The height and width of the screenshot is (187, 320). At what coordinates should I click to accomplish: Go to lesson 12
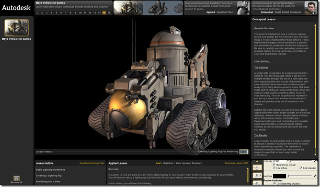[90, 12]
